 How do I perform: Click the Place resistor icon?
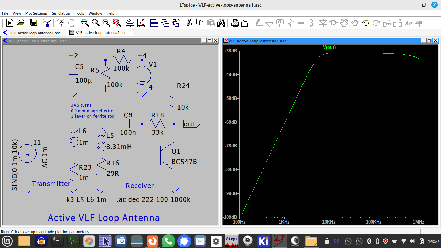290,23
